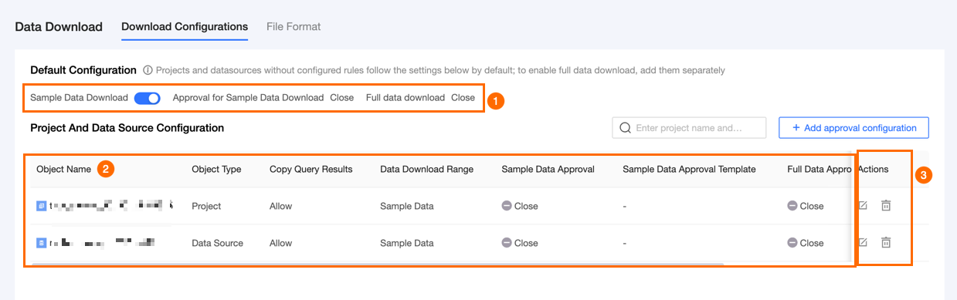The image size is (957, 300).
Task: Click Project And Data Source Configuration heading
Action: click(127, 127)
